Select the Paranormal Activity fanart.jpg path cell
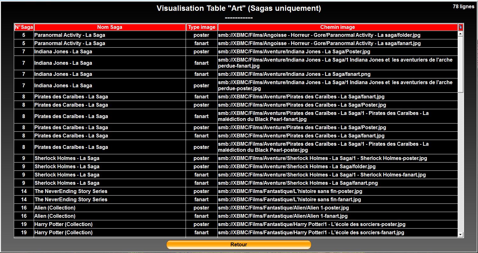 pos(338,43)
